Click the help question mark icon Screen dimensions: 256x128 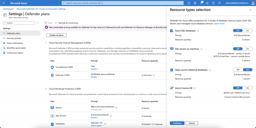click(213, 3)
